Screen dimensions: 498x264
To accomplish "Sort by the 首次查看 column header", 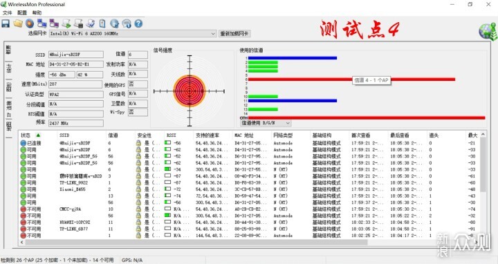I will click(360, 135).
